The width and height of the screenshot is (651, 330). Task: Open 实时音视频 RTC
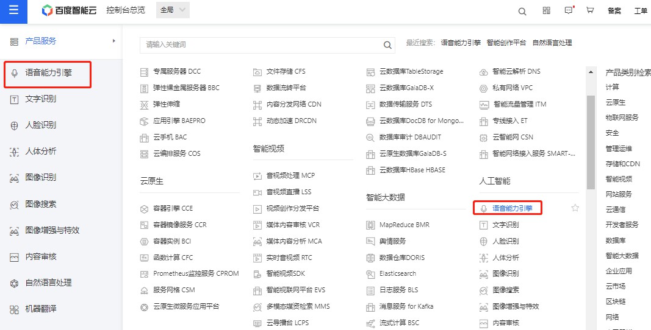point(289,258)
